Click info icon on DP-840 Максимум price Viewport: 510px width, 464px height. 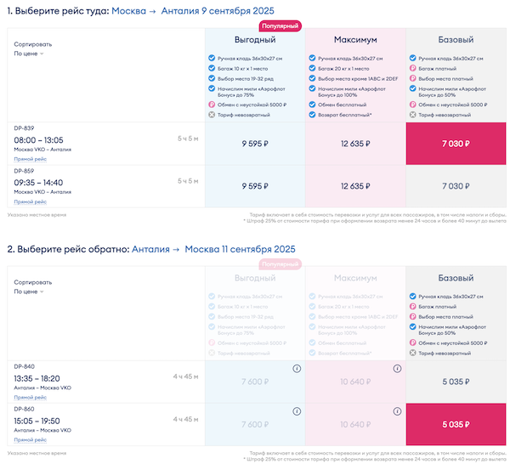click(398, 368)
